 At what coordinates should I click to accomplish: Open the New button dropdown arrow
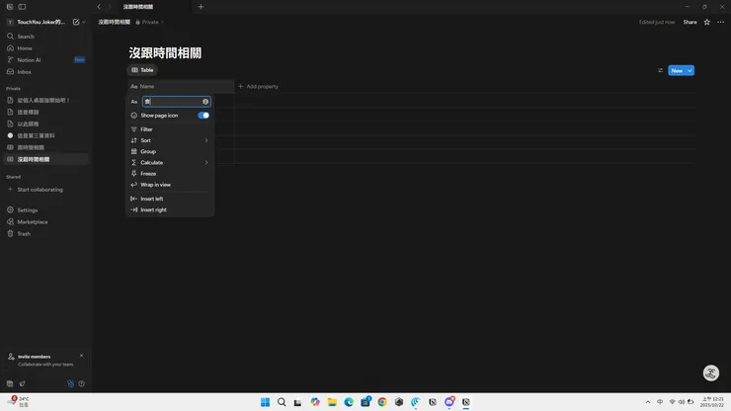[690, 70]
